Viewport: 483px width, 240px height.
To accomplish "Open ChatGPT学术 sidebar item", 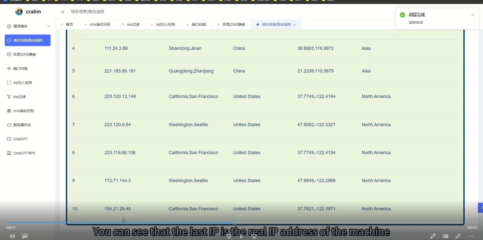I will (28, 153).
